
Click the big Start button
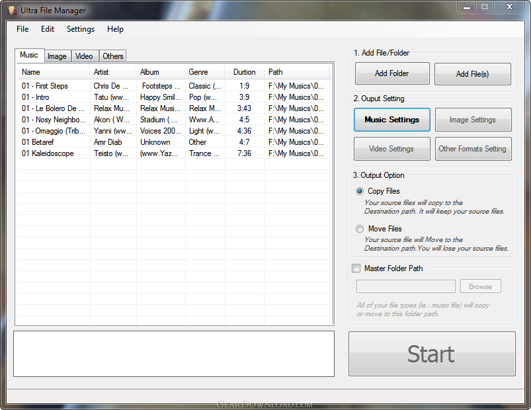432,354
